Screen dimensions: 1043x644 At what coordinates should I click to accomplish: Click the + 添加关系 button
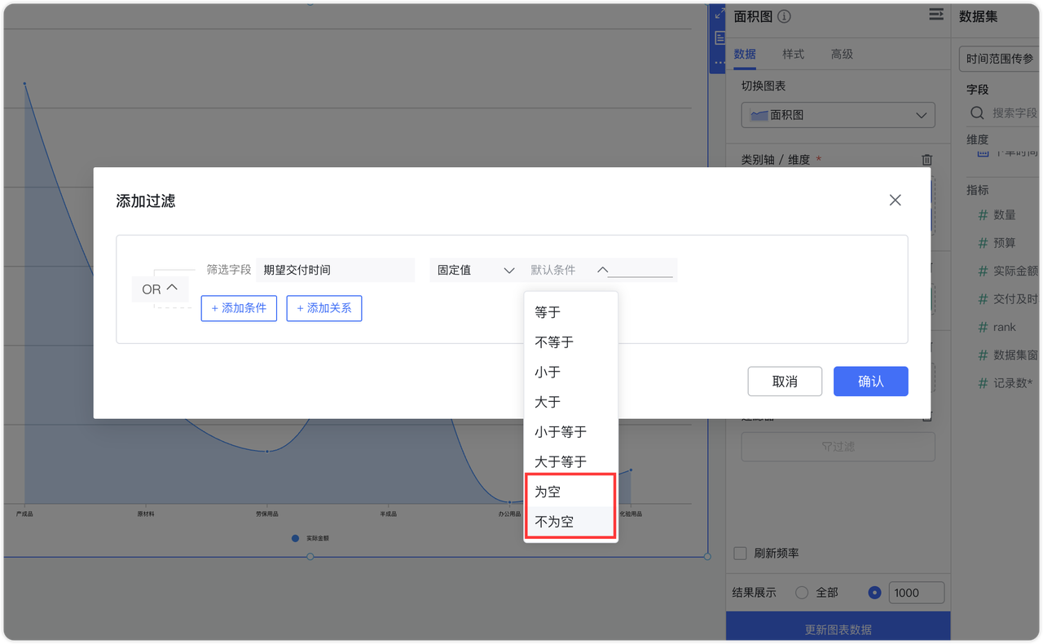pyautogui.click(x=324, y=308)
